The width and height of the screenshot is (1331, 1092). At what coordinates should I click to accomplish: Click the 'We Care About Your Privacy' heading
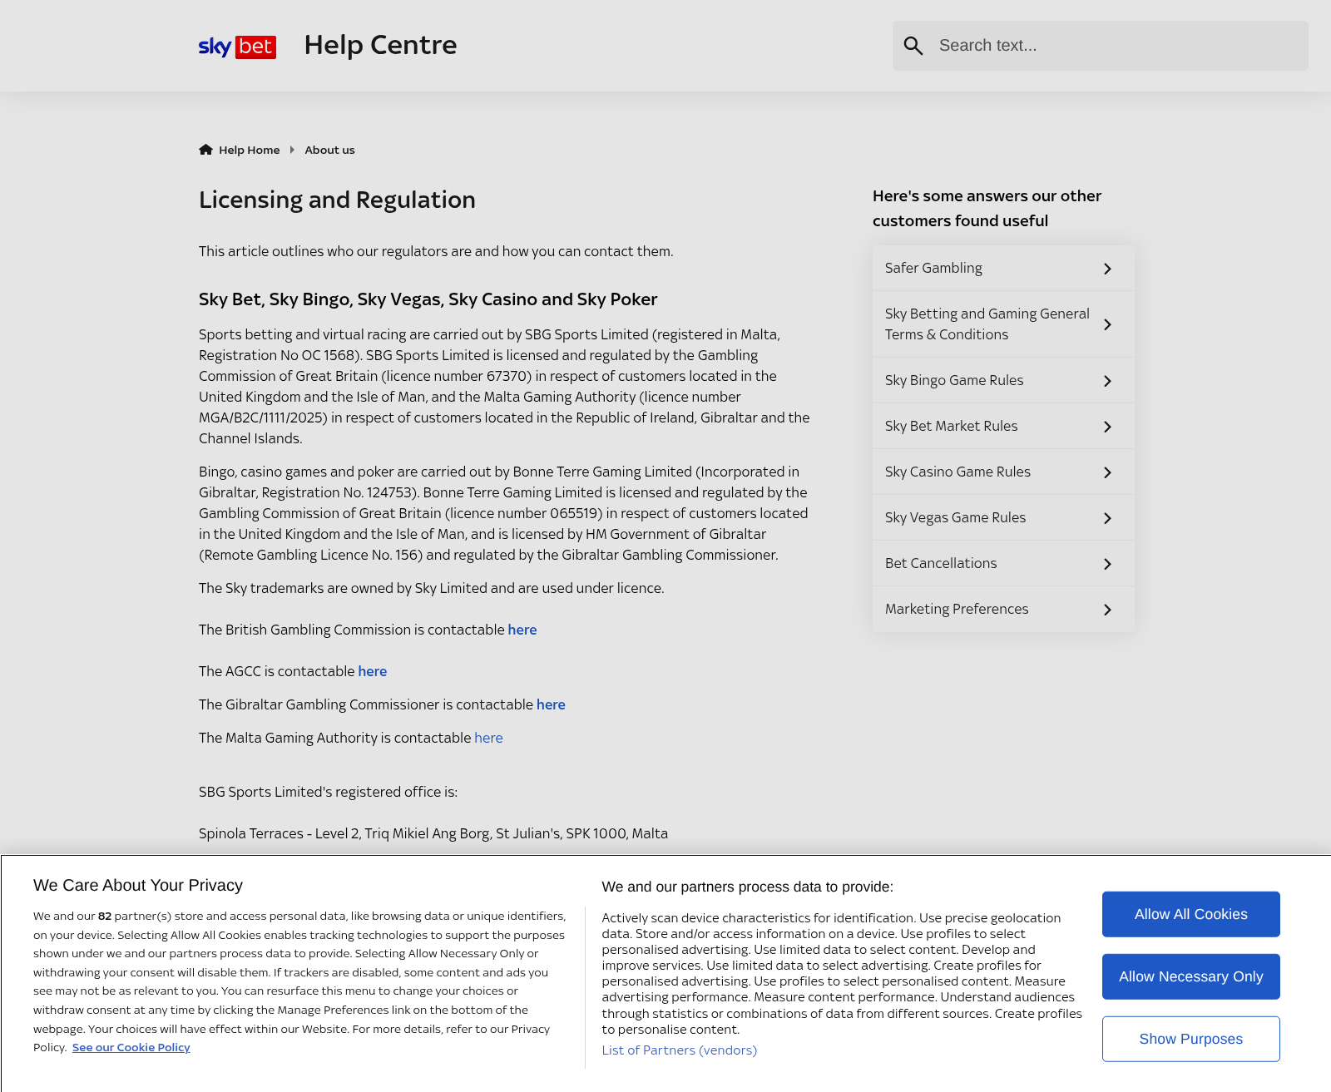click(x=138, y=885)
